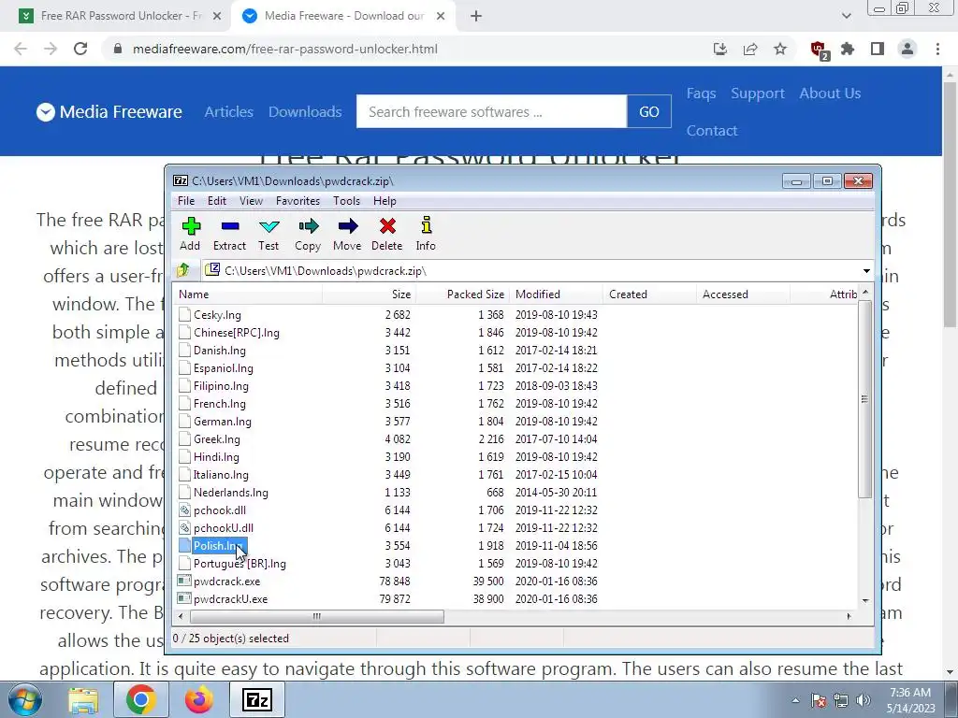Image resolution: width=958 pixels, height=718 pixels.
Task: Click the 7-Zip vertical scrollbar thumb
Action: 864,399
